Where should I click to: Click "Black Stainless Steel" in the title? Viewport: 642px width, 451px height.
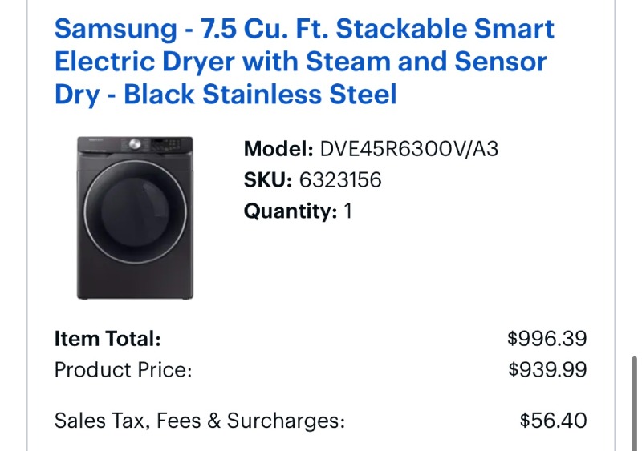[260, 94]
